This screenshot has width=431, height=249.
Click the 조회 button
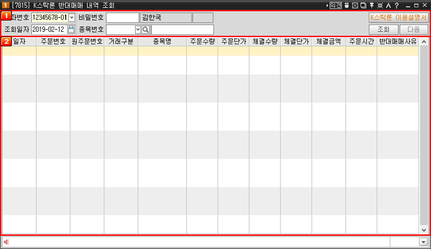coord(383,29)
